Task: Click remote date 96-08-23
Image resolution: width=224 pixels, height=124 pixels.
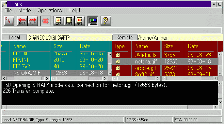Action: pyautogui.click(x=199, y=55)
